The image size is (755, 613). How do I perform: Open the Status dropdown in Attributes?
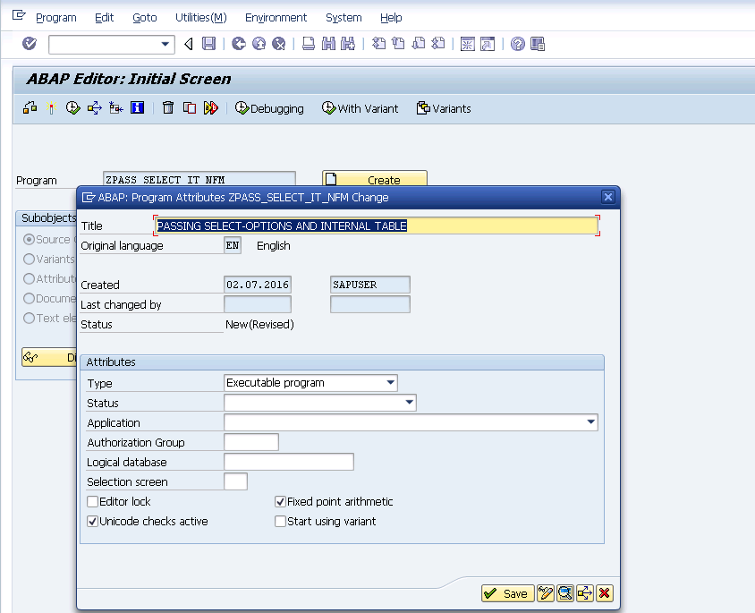[411, 402]
